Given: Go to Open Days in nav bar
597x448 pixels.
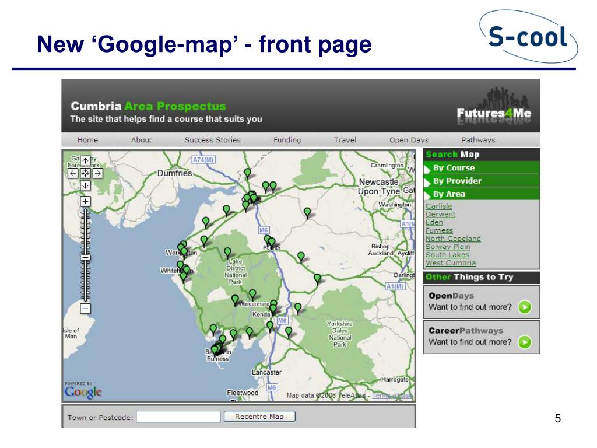Looking at the screenshot, I should 409,140.
